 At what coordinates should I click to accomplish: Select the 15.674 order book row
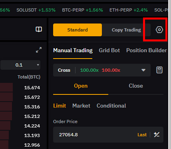(20, 88)
